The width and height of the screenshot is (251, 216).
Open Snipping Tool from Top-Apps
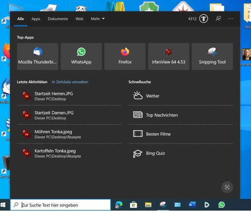212,56
